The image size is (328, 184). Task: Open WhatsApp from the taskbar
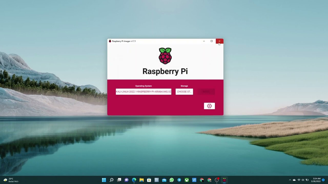[172, 180]
